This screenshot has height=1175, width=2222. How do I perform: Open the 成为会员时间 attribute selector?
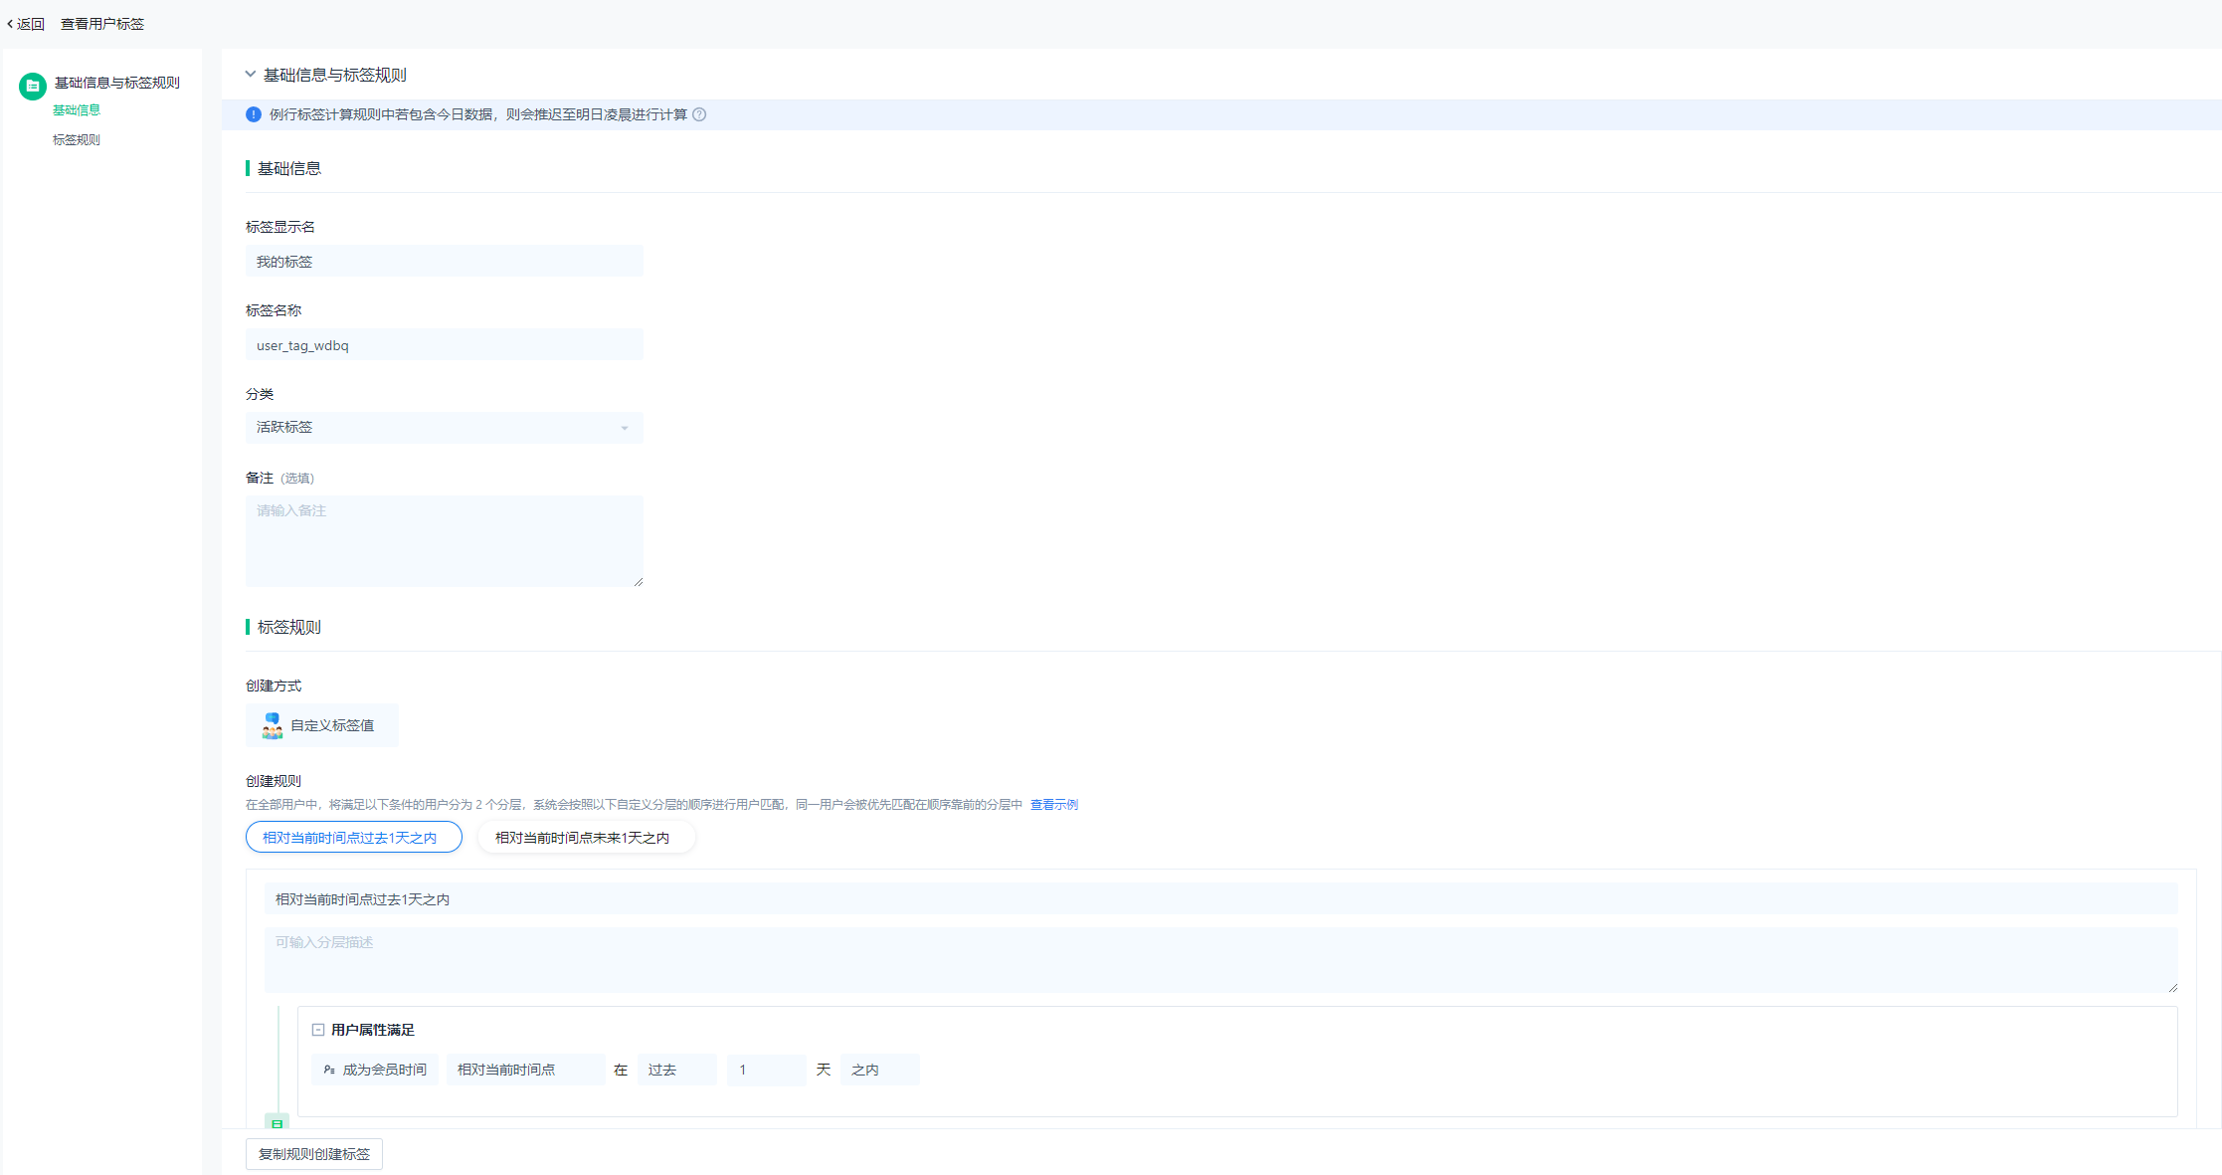[x=375, y=1071]
